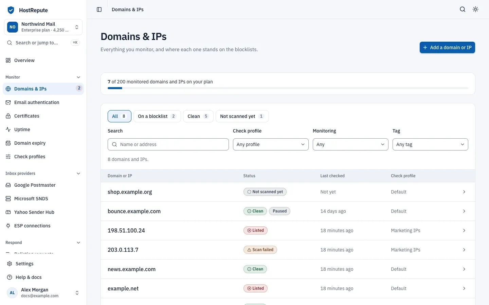Open Yahoo Sender Hub

point(43,212)
